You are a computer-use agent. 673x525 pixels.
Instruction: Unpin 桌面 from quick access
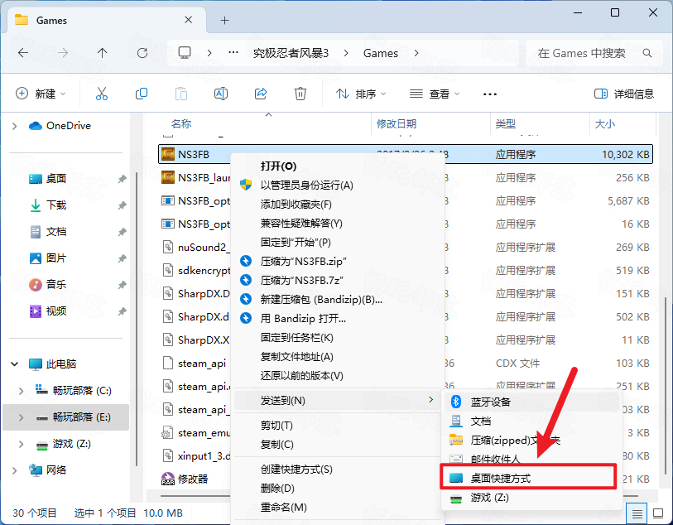click(x=123, y=179)
